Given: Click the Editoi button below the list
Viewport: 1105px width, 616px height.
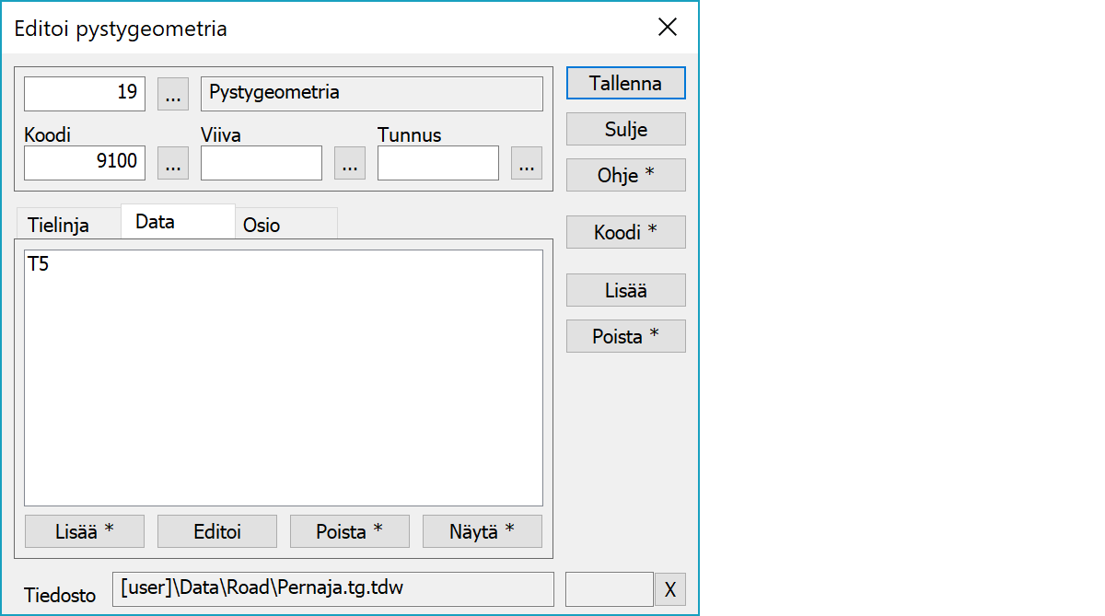Looking at the screenshot, I should point(217,531).
